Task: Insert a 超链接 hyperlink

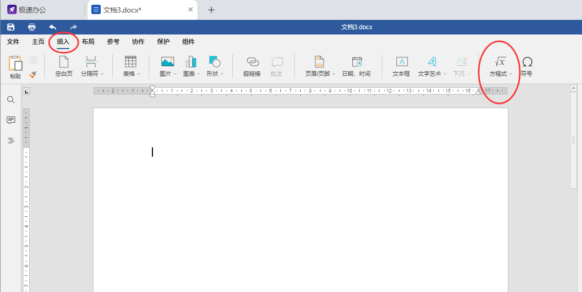Action: point(252,66)
